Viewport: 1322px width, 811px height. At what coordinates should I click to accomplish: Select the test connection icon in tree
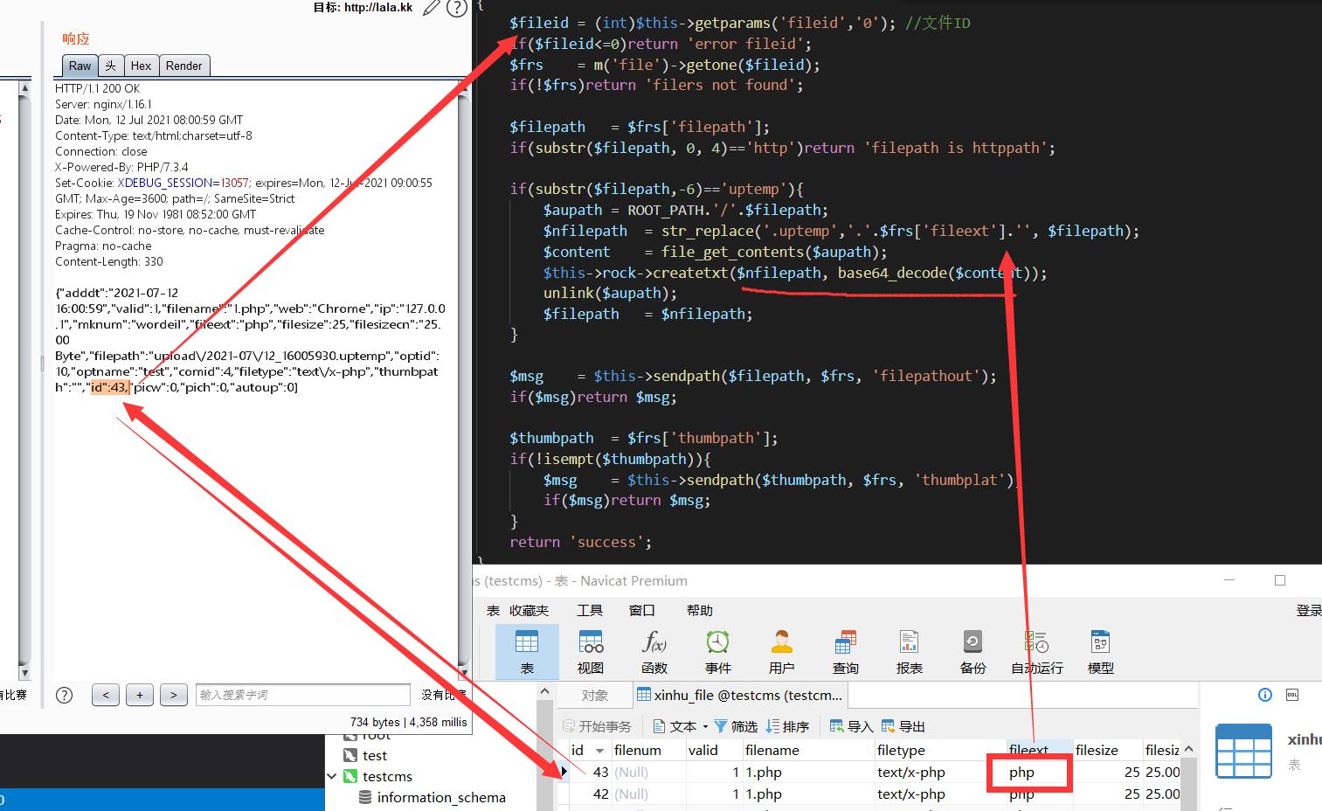pyautogui.click(x=350, y=755)
